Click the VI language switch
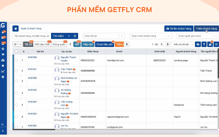The width and height of the screenshot is (219, 137). [2, 125]
